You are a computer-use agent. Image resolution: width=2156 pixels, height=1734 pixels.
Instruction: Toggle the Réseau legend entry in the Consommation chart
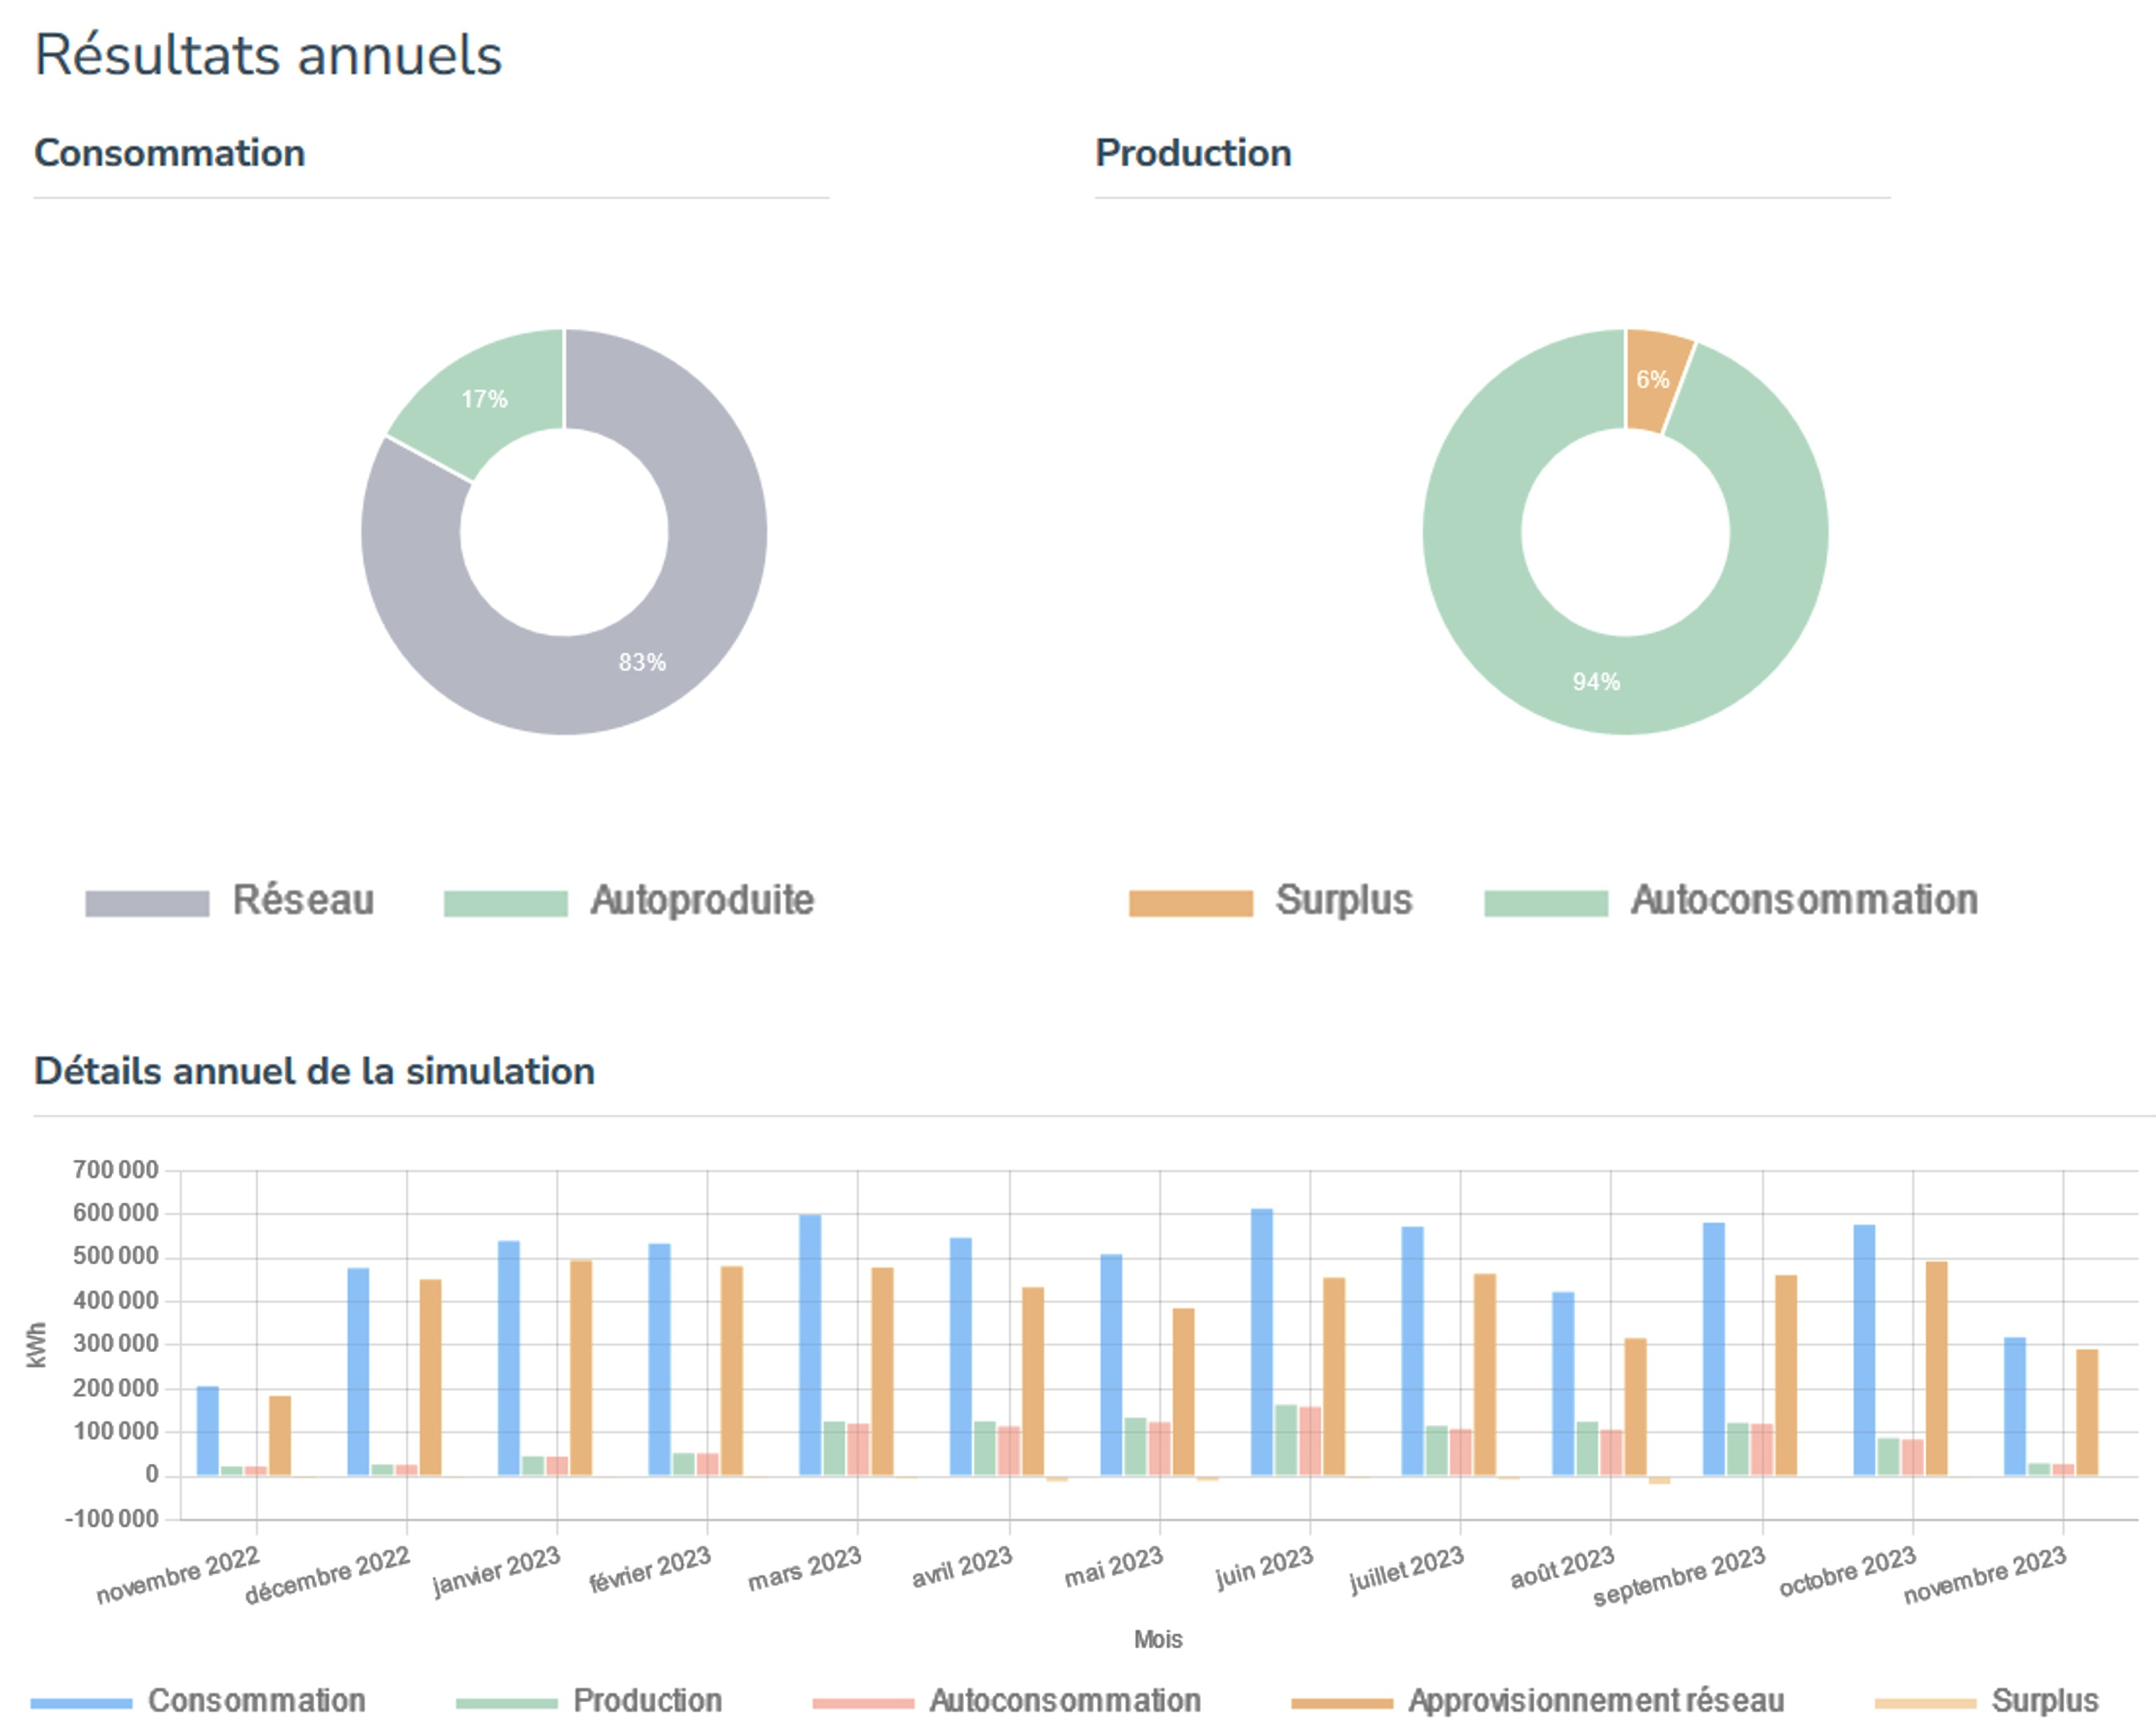click(230, 902)
